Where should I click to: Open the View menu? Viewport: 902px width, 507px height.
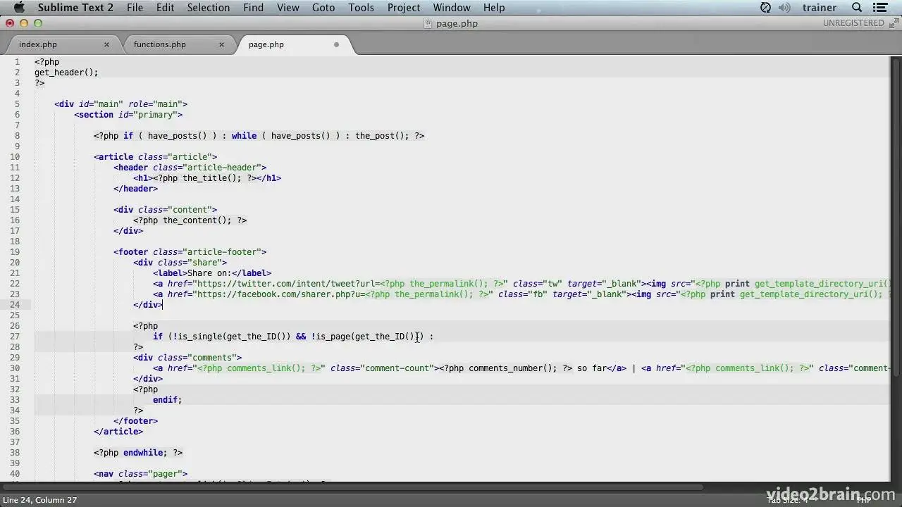point(288,8)
